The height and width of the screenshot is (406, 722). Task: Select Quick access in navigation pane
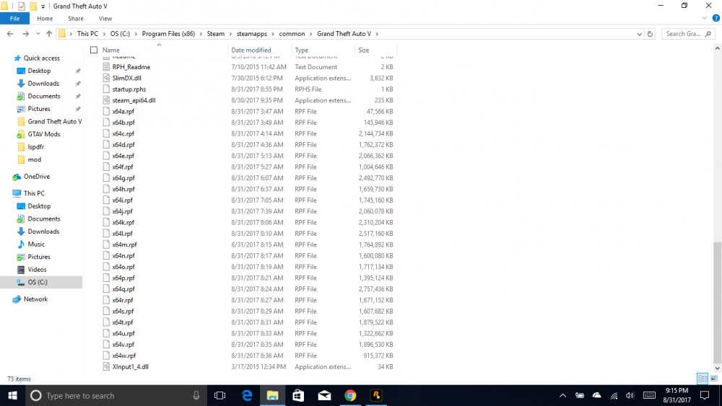(x=41, y=58)
